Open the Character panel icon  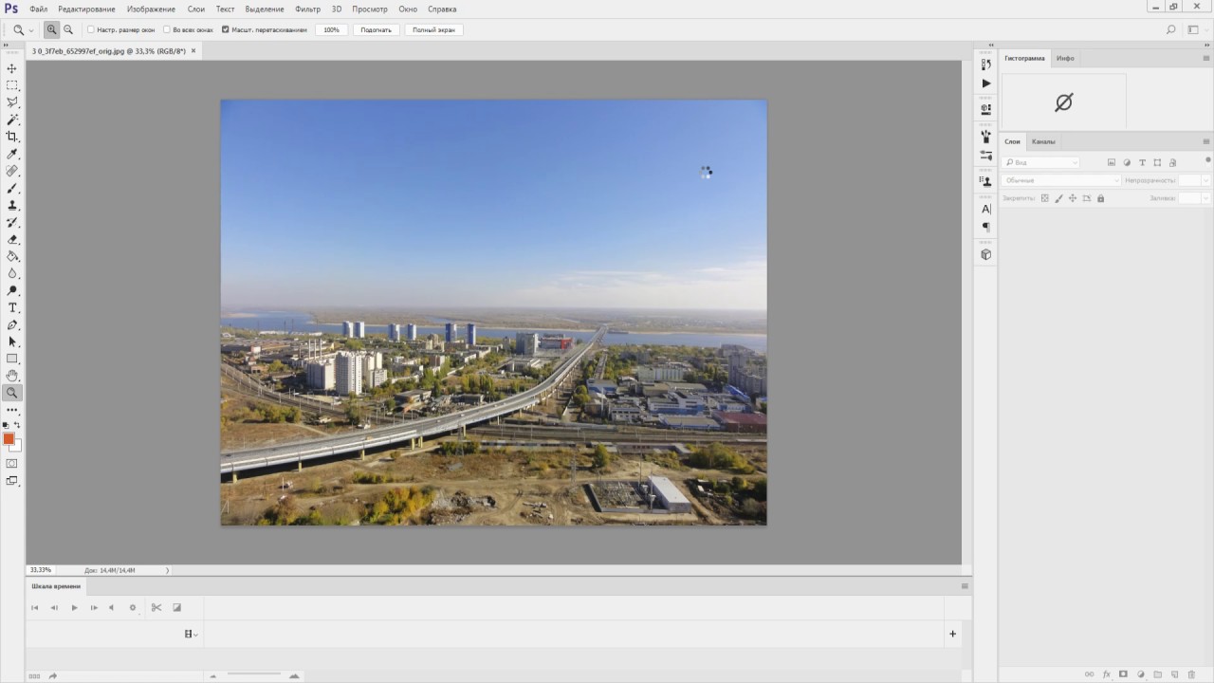(986, 209)
